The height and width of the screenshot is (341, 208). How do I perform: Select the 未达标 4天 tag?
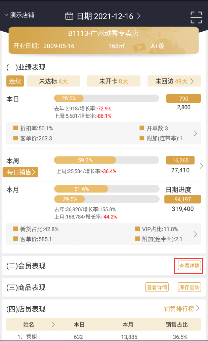tap(53, 81)
